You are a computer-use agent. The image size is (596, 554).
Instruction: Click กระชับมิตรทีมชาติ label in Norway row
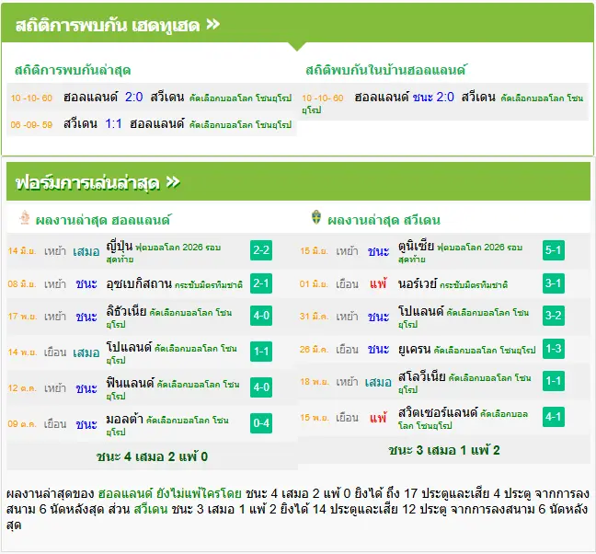click(474, 284)
